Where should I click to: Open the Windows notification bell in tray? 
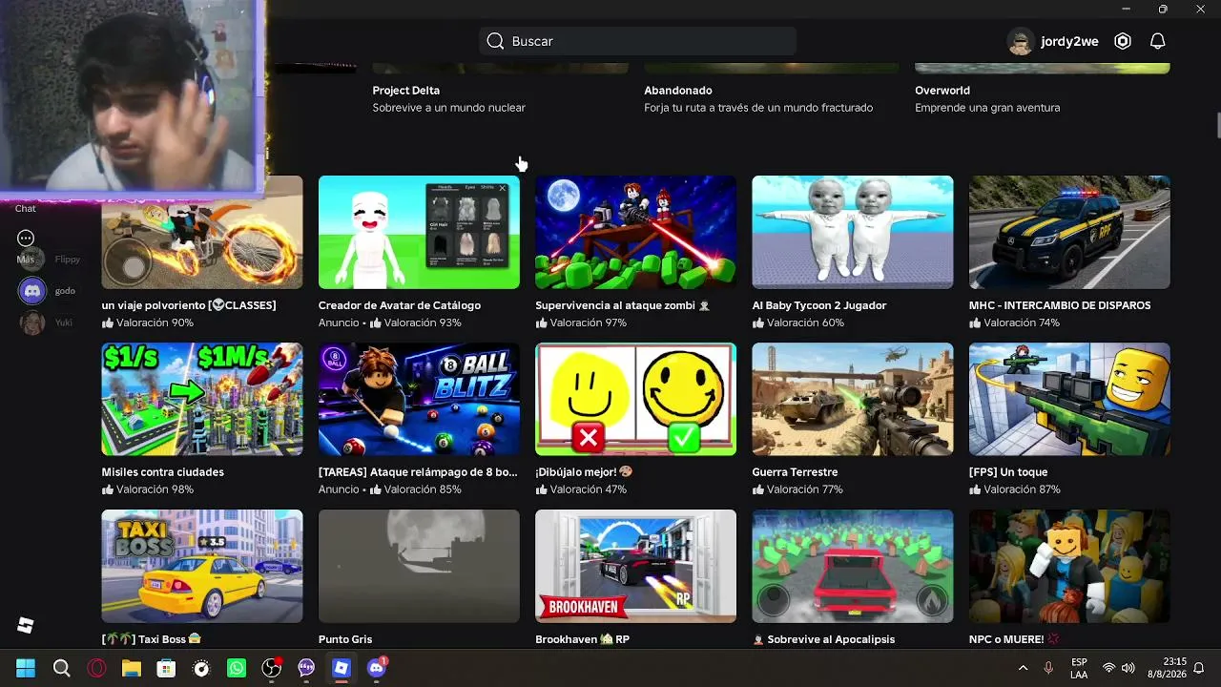1199,668
